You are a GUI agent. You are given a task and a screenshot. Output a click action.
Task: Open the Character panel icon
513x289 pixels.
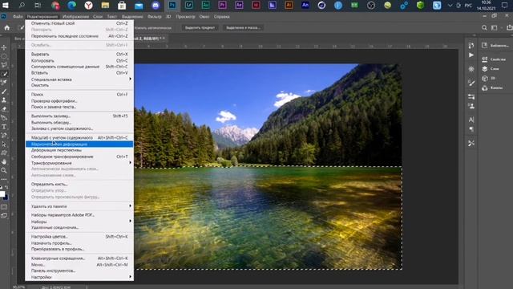point(471,120)
